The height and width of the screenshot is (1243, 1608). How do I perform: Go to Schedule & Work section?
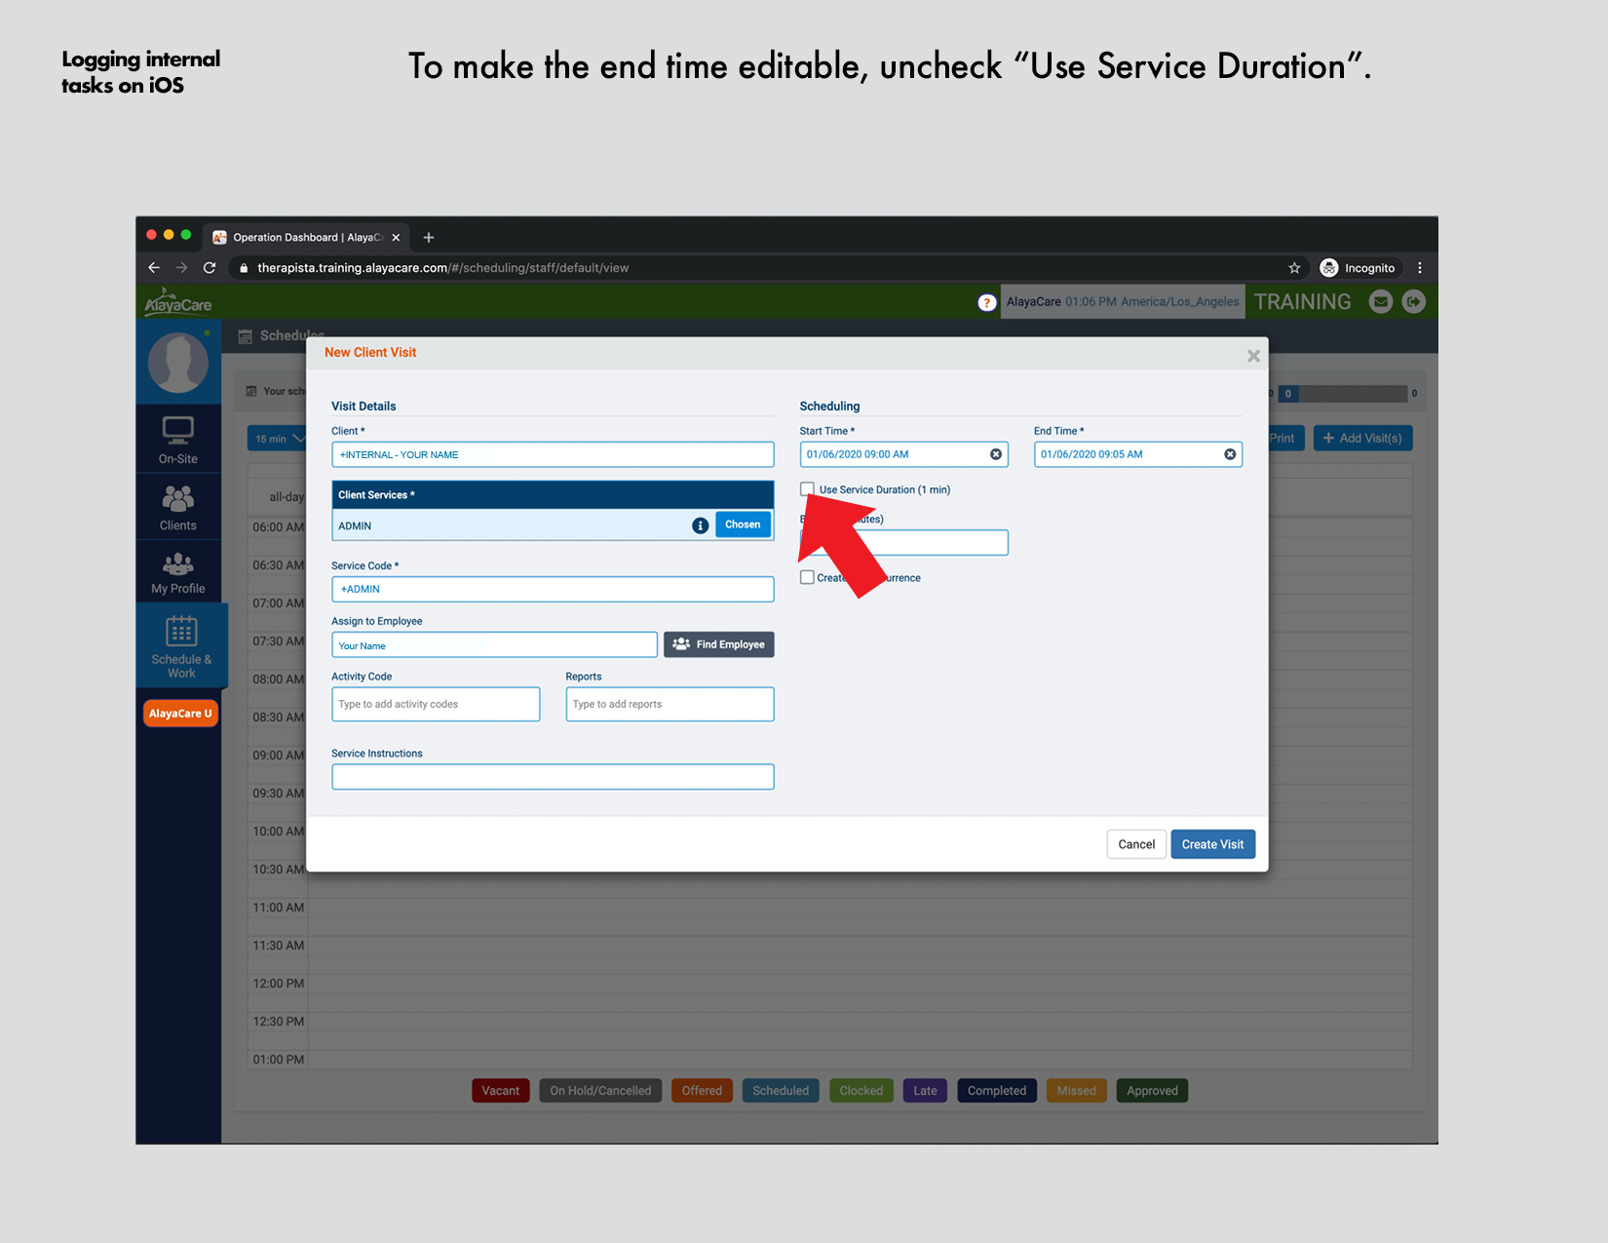point(180,645)
